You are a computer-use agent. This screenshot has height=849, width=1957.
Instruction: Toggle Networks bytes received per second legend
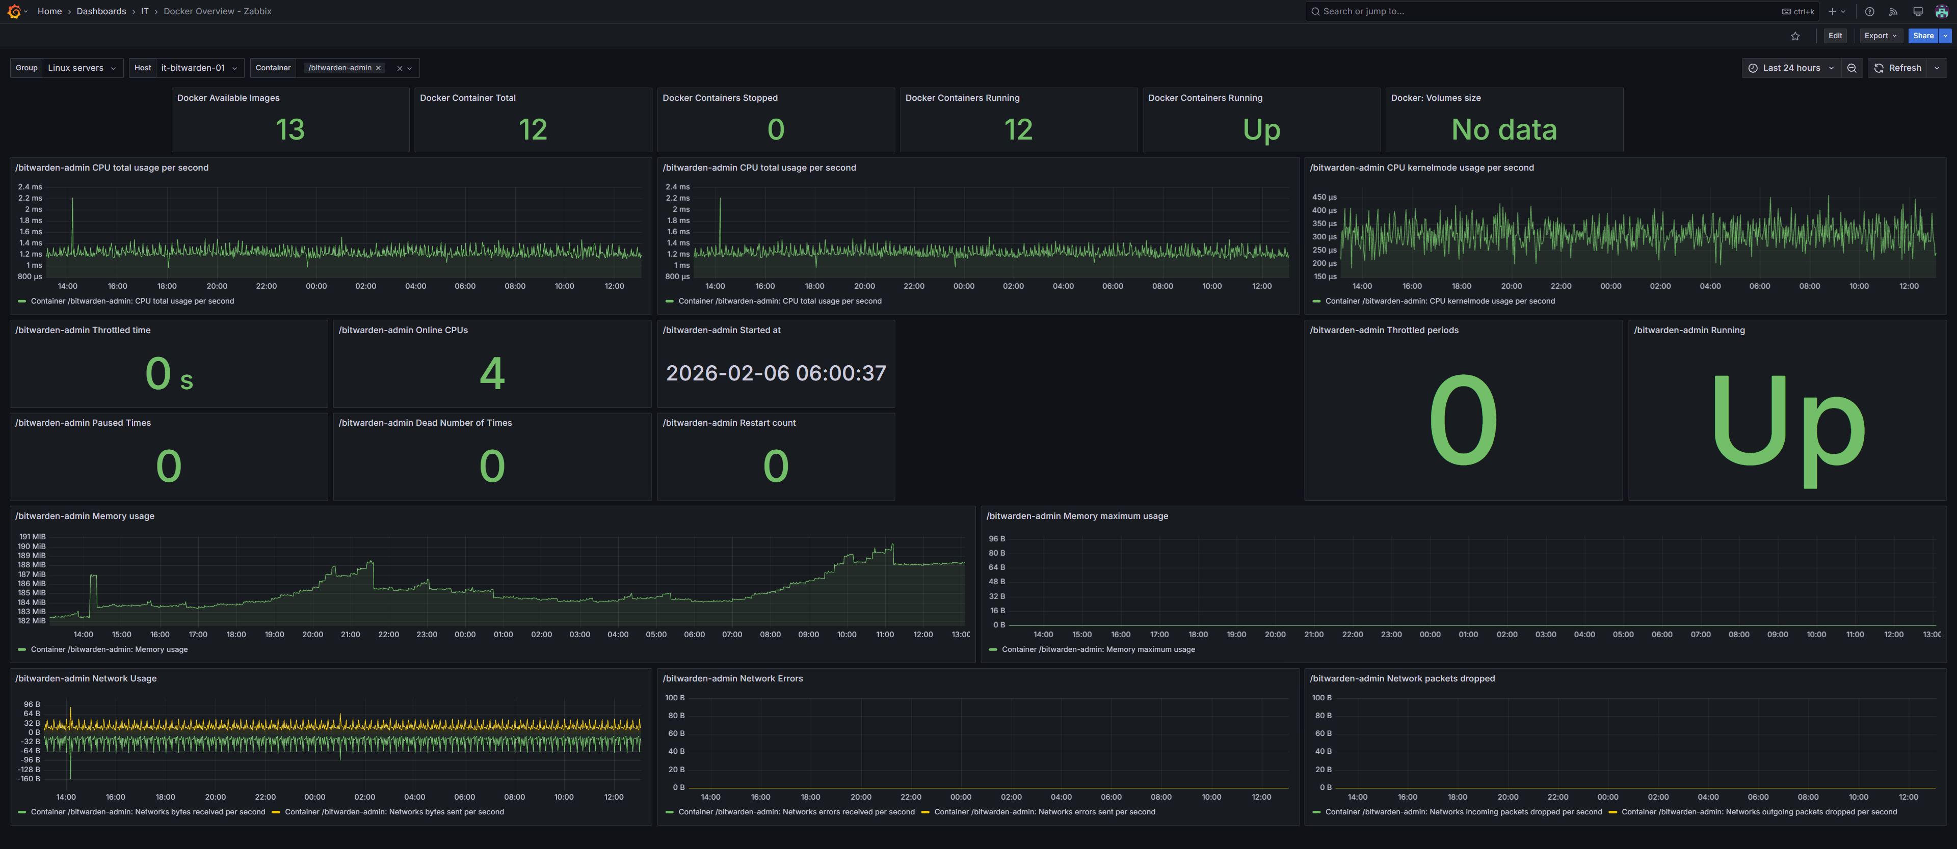[147, 812]
